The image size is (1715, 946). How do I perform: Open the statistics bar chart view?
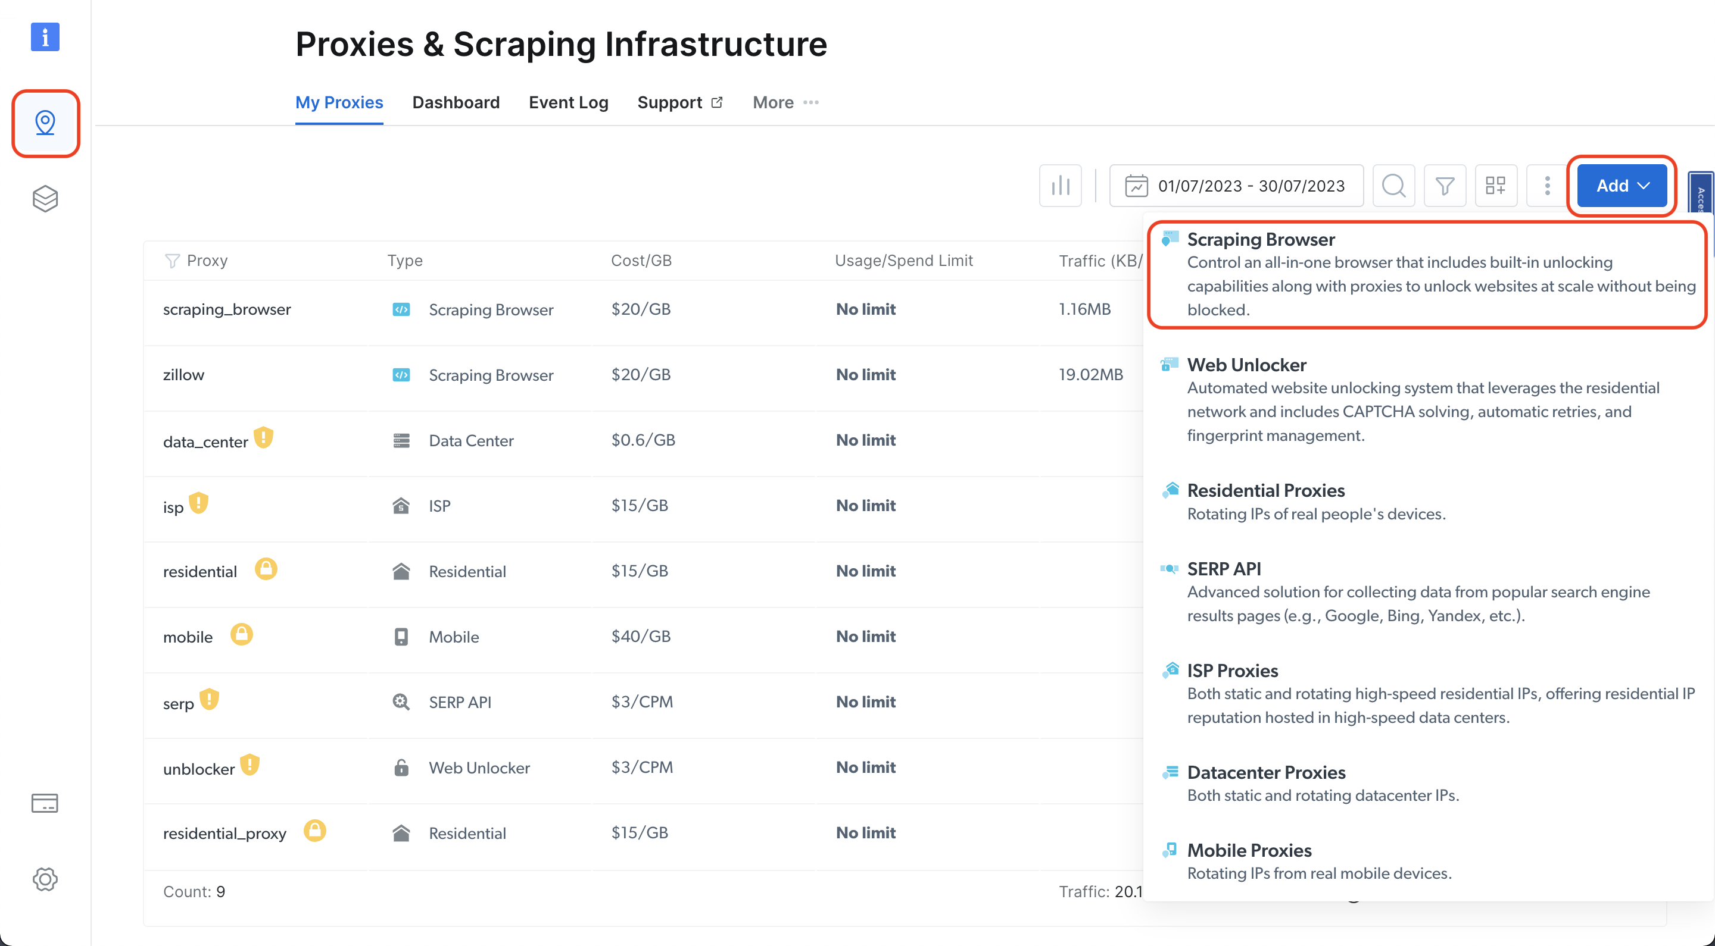(x=1060, y=186)
